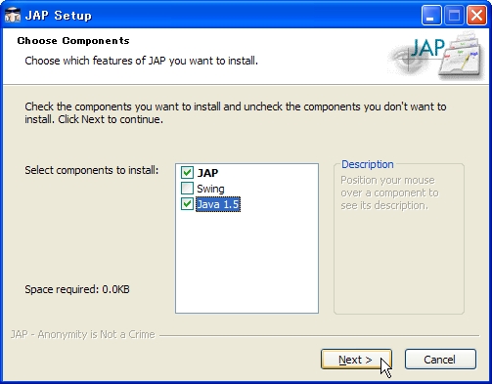Proceed with the Next button
The height and width of the screenshot is (384, 492).
click(356, 360)
